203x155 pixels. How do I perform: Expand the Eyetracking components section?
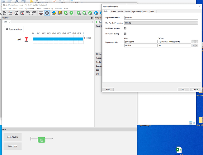coord(98,66)
